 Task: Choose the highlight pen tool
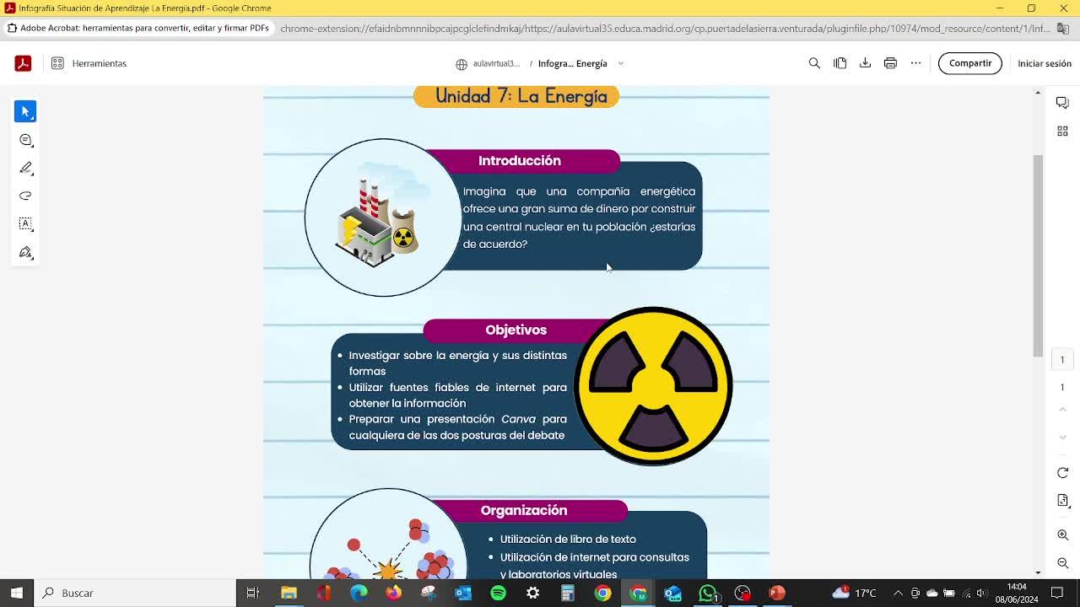25,168
